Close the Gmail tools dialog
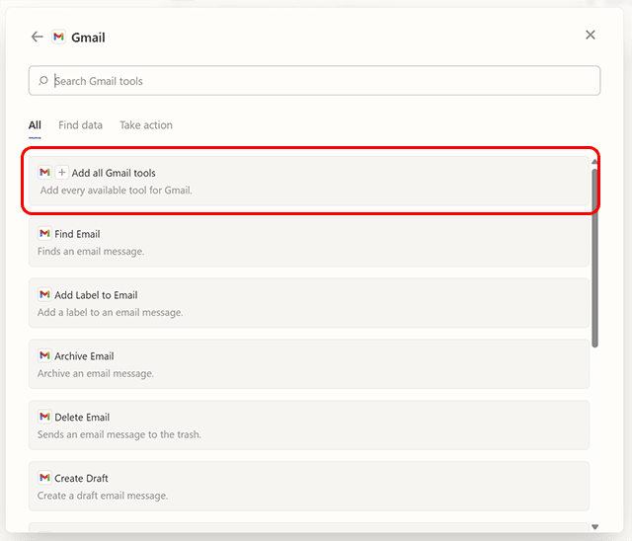The image size is (632, 541). click(x=591, y=36)
